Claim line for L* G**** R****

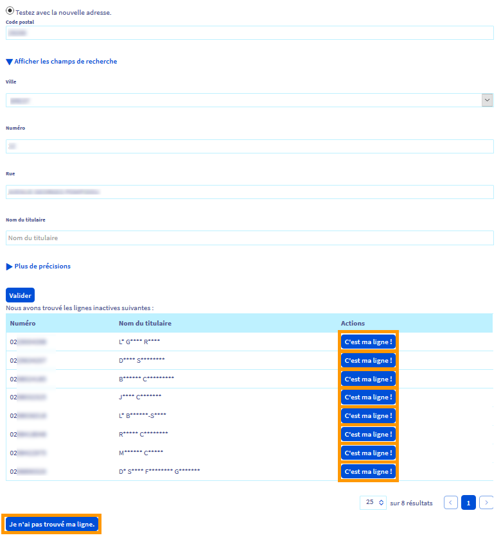(x=368, y=342)
